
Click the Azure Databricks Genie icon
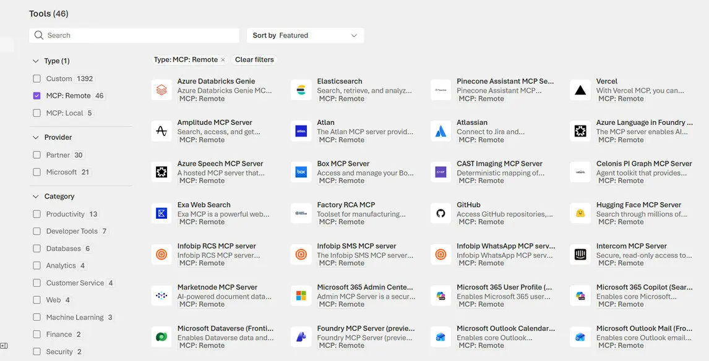(x=161, y=90)
